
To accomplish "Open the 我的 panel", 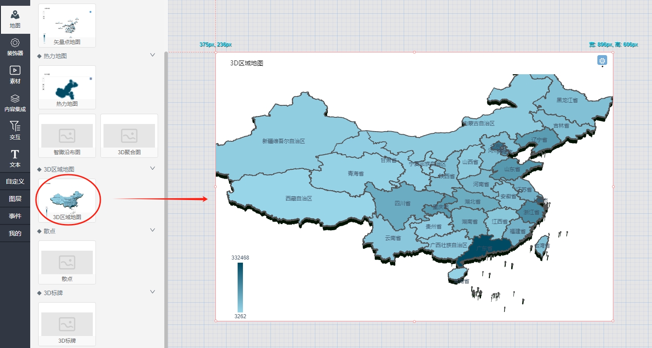I will (15, 233).
